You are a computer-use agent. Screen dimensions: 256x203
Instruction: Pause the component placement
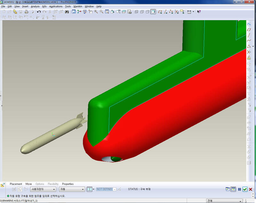point(239,189)
